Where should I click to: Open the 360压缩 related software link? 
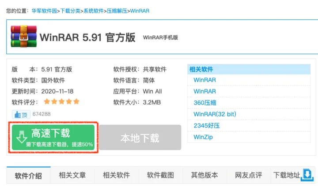[205, 103]
